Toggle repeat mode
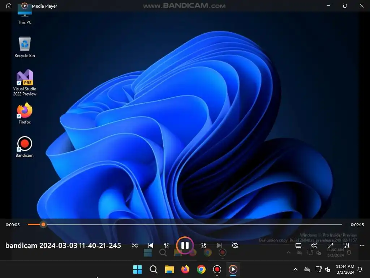 click(235, 245)
